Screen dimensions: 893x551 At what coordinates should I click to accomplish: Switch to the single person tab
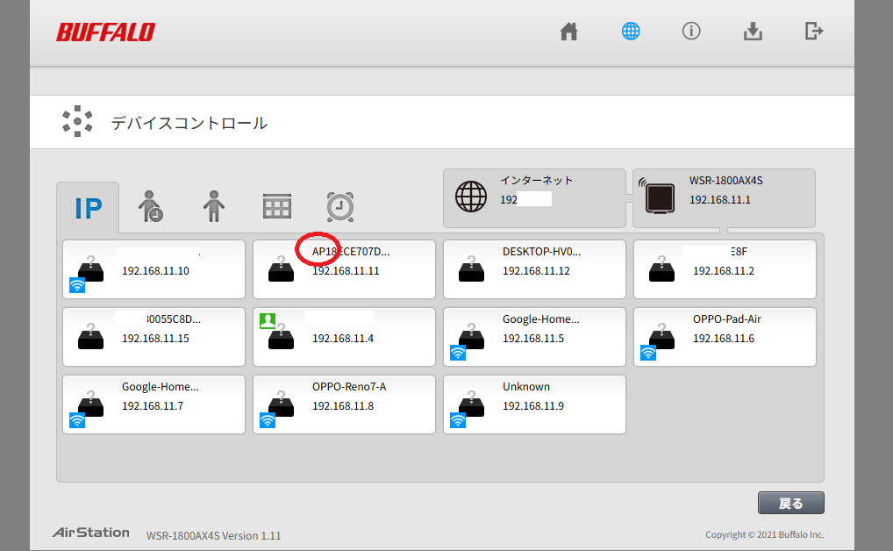point(214,206)
